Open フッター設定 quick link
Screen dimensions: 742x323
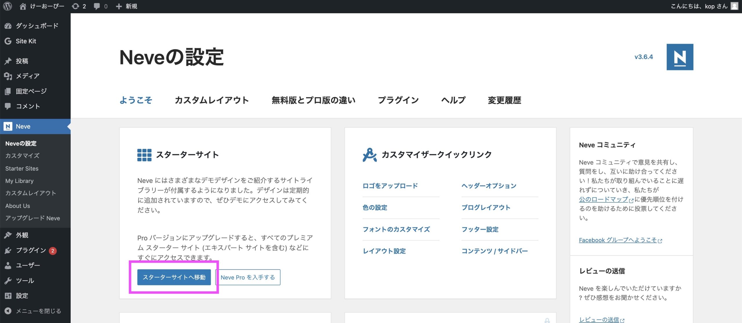pos(480,229)
